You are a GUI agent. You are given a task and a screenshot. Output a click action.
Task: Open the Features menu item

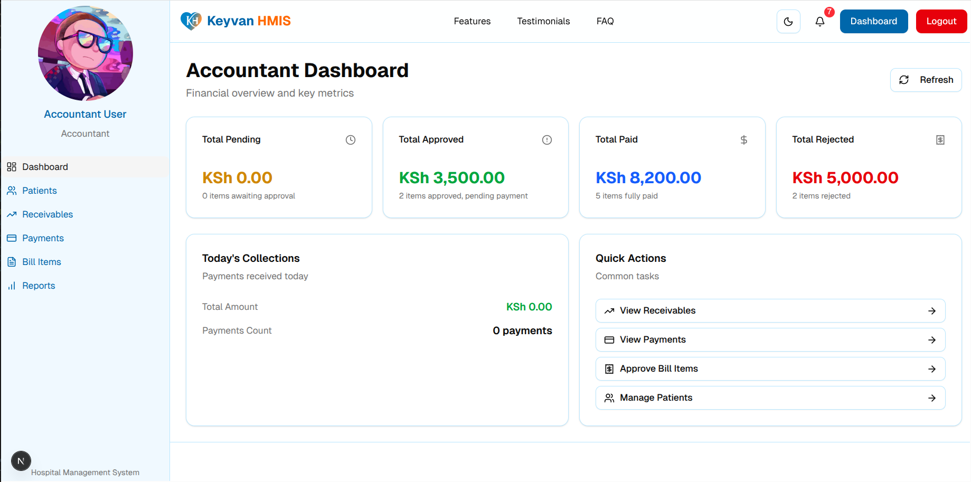472,21
